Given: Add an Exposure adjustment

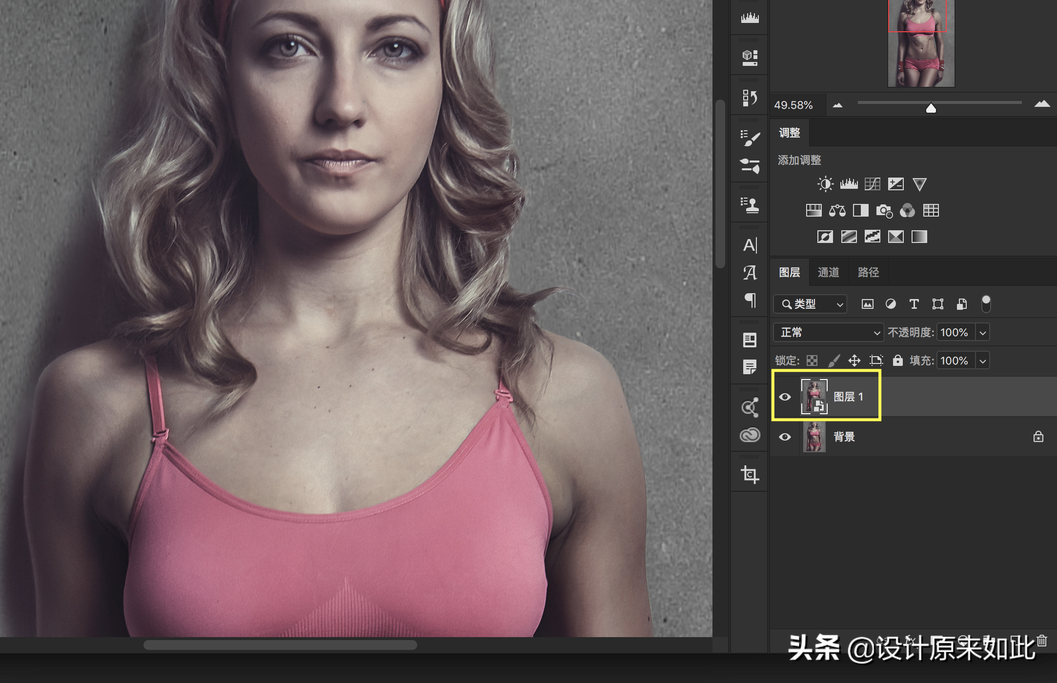Looking at the screenshot, I should coord(895,184).
